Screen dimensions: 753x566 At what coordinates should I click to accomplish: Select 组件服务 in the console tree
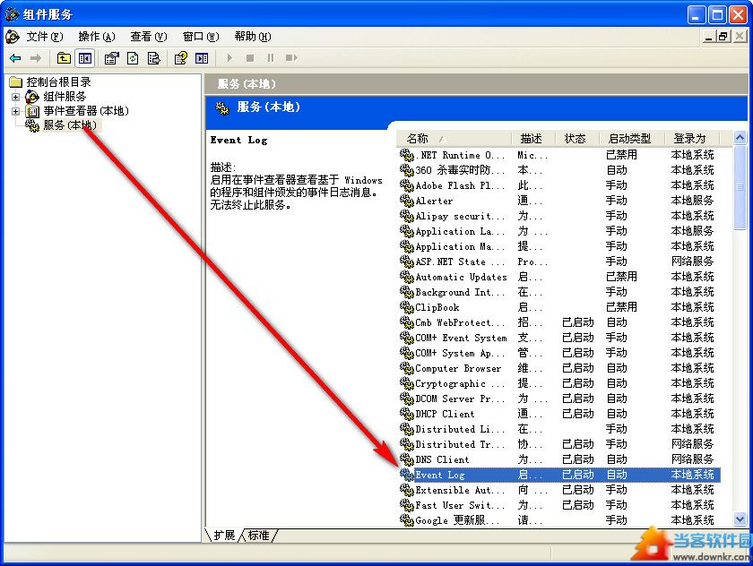pos(65,97)
